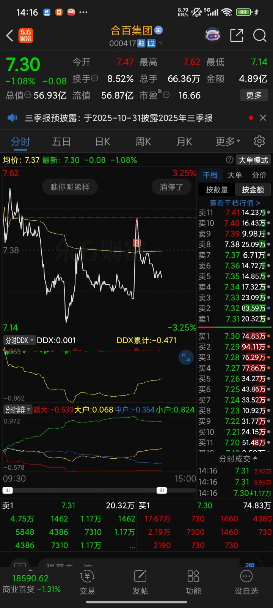This screenshot has height=608, width=273.
Task: Tap the 融 margin badge
Action: point(141,43)
